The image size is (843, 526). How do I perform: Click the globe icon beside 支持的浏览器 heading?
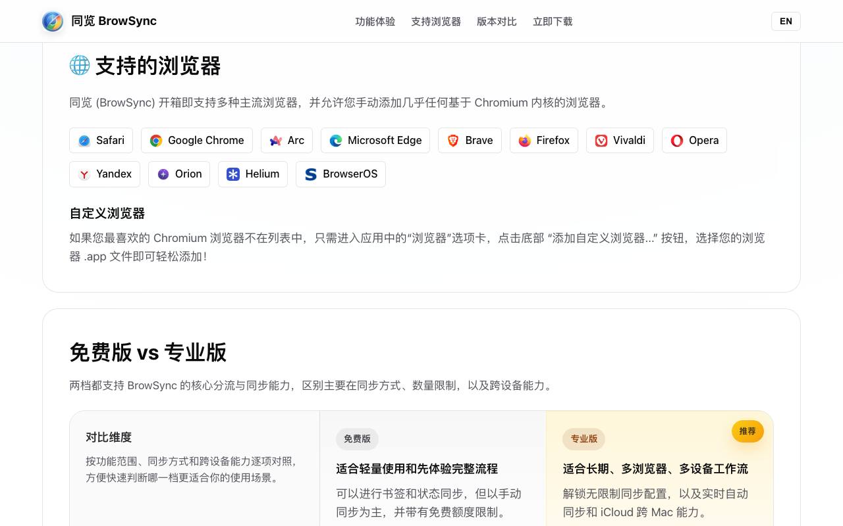pos(80,65)
